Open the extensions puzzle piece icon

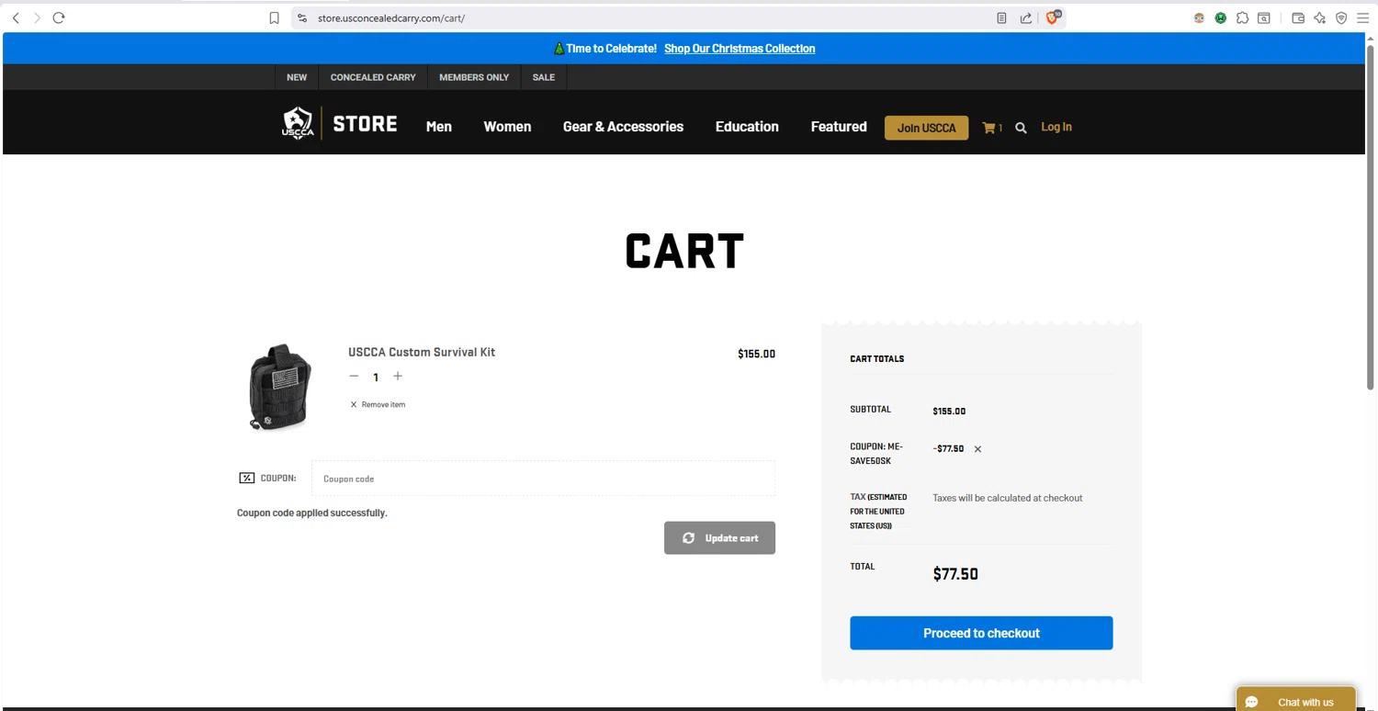click(1242, 17)
